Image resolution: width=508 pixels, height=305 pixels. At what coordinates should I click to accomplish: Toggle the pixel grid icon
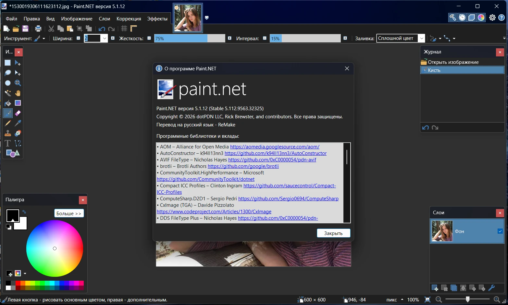coord(124,29)
